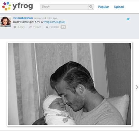Viewport: 139px width, 131px height.
Task: Open the Popular page
Action: click(x=103, y=7)
